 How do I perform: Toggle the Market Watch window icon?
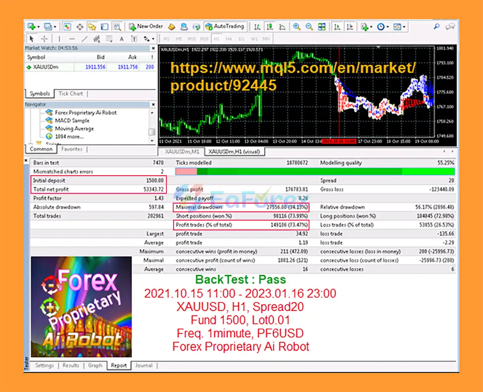click(x=67, y=26)
